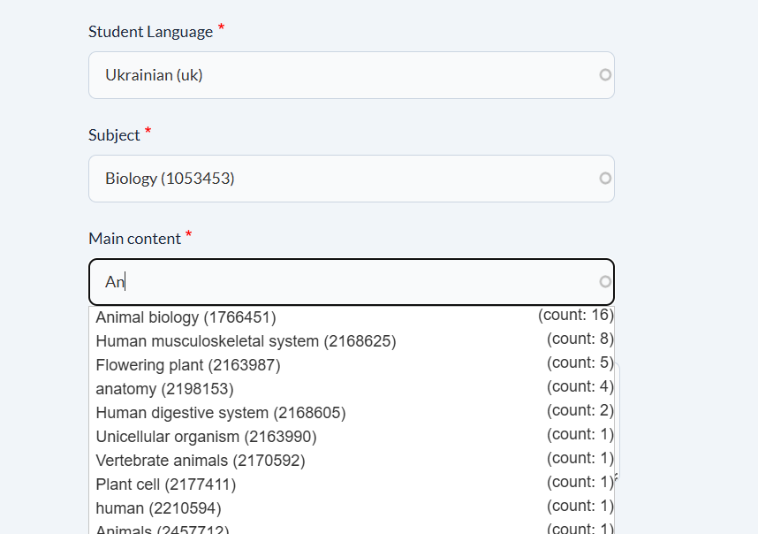This screenshot has height=534, width=758.
Task: Click the Subject field label
Action: pyautogui.click(x=114, y=135)
